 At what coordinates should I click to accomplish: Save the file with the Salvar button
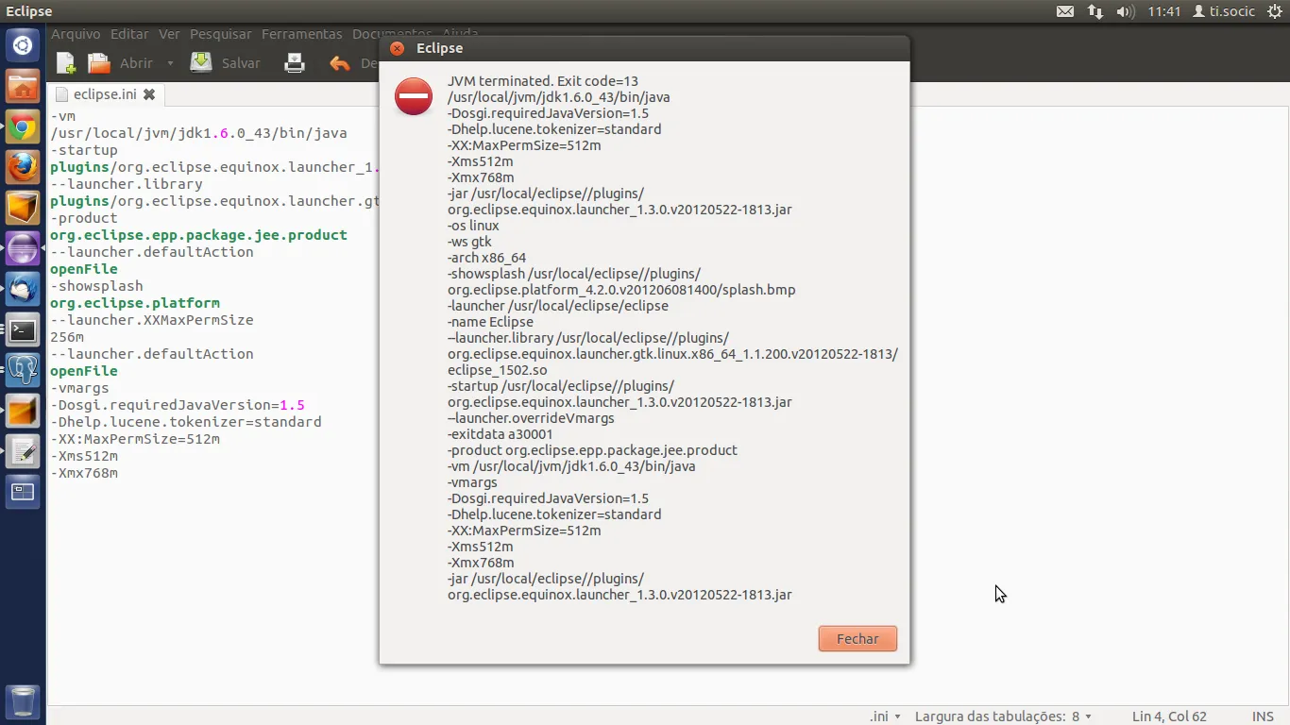tap(226, 63)
